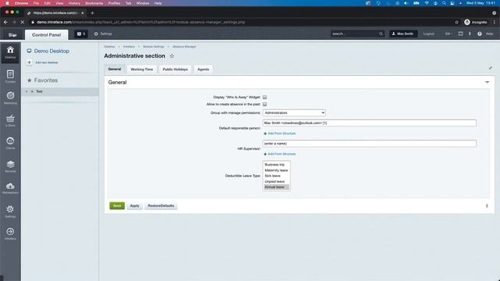Toggle Allow to create absence in the past

click(265, 104)
